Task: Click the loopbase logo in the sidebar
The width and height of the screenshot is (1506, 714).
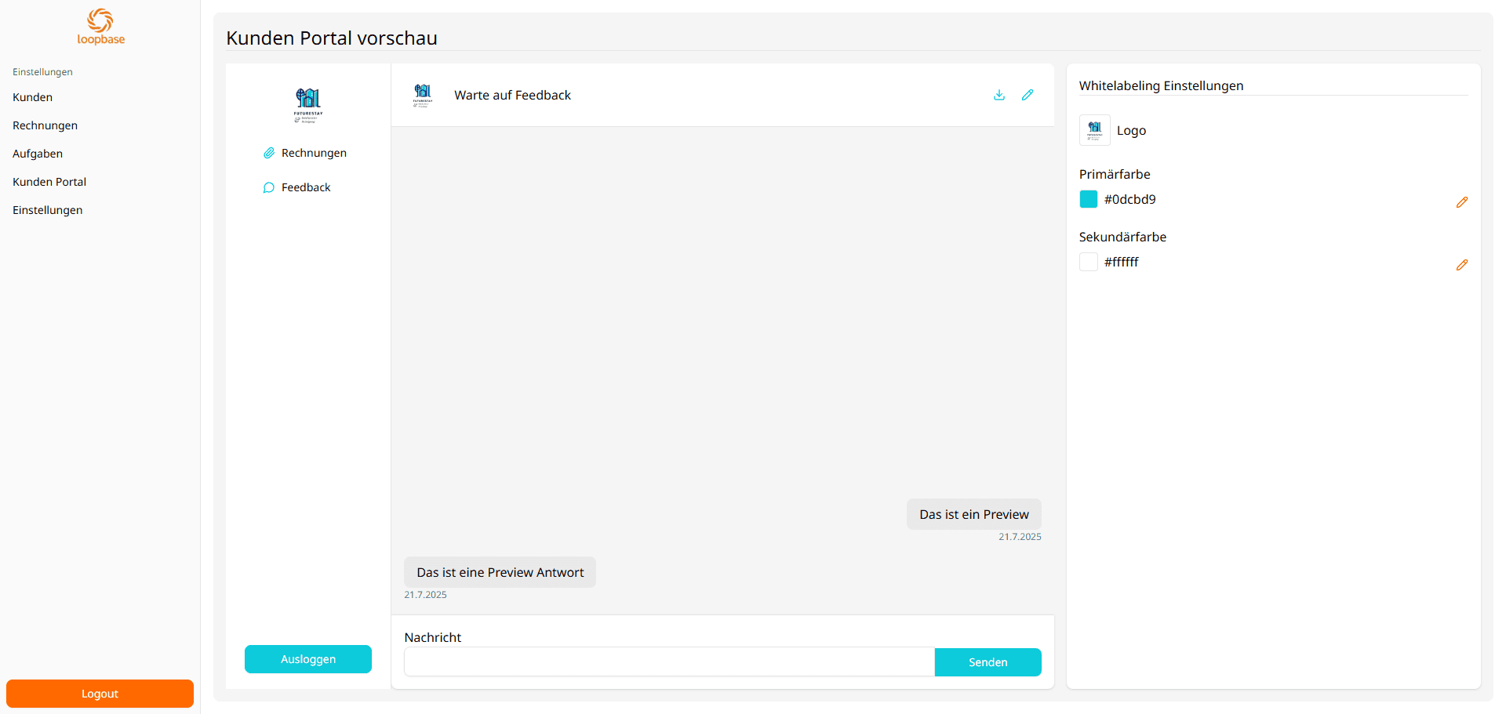Action: [100, 27]
